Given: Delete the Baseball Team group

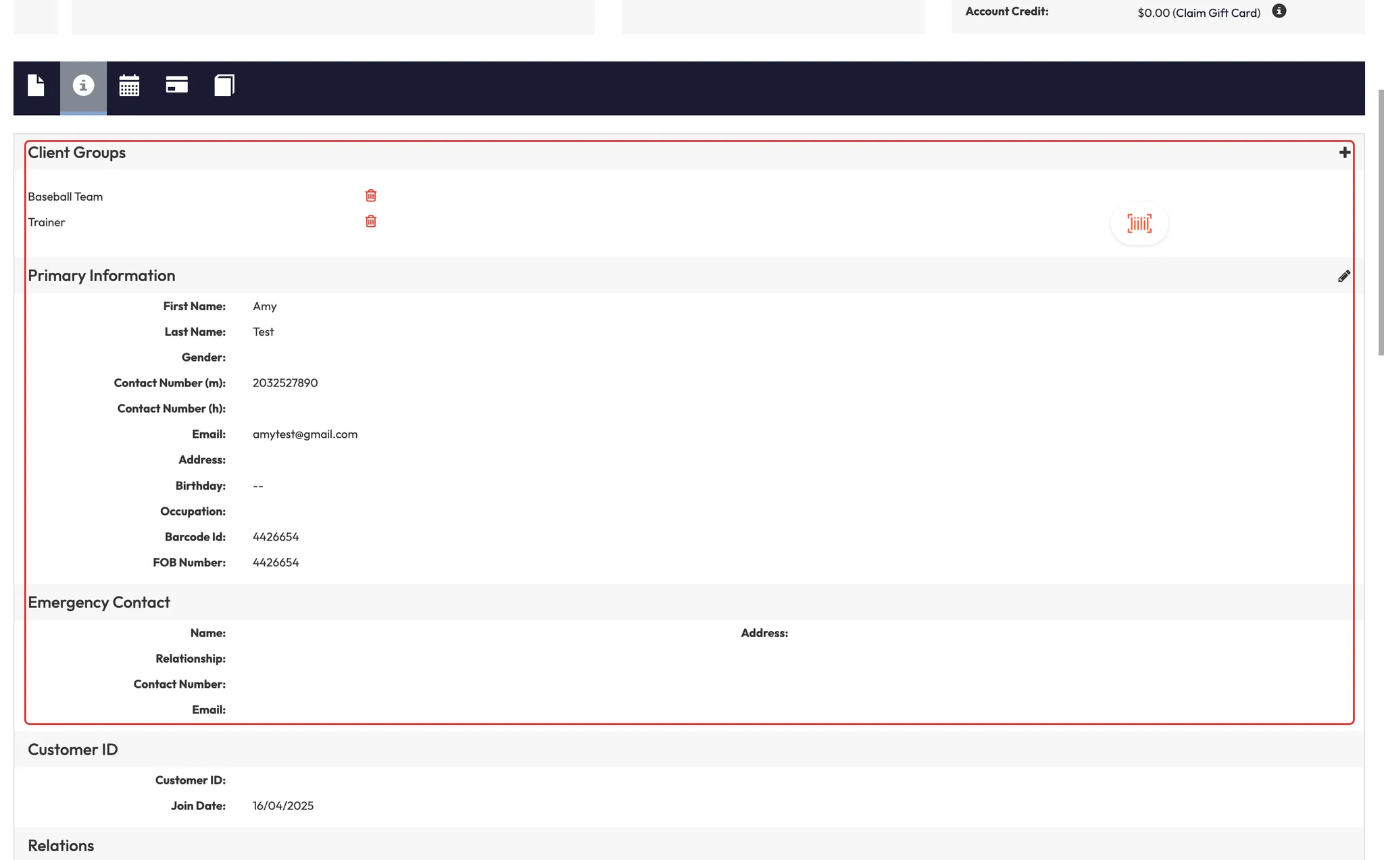Looking at the screenshot, I should pyautogui.click(x=370, y=196).
